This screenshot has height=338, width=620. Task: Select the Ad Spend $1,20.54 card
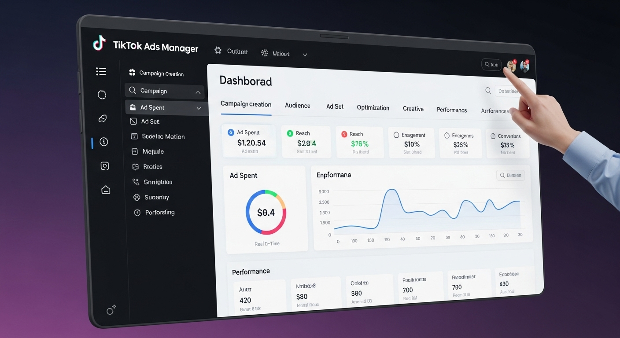[249, 141]
